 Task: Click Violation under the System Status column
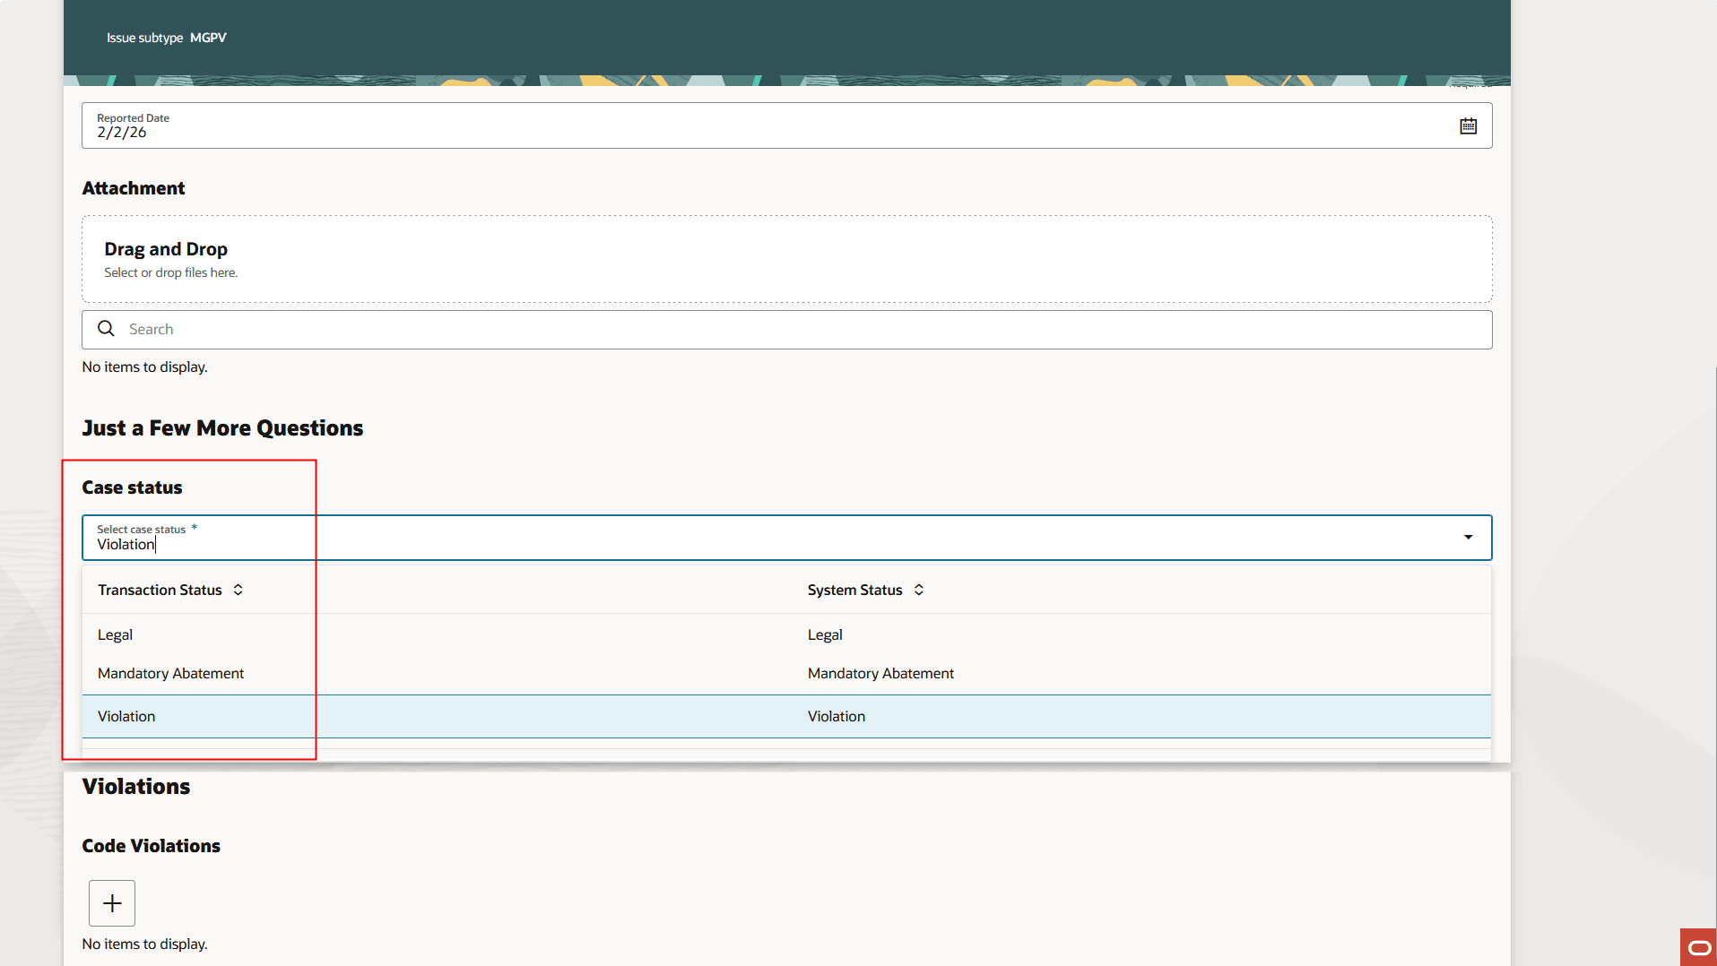pos(836,716)
